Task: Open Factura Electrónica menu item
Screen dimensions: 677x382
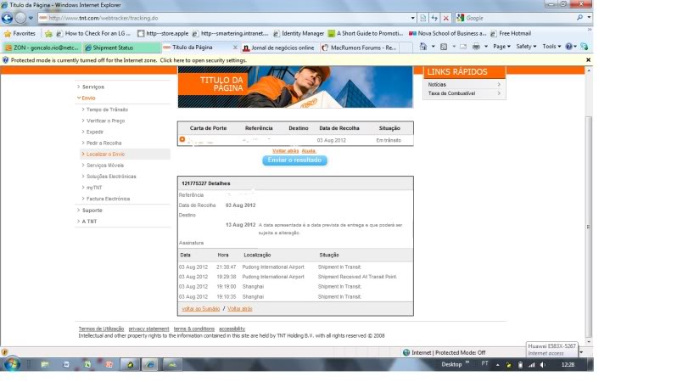Action: (108, 199)
